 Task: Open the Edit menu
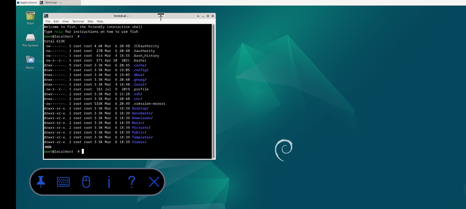56,21
